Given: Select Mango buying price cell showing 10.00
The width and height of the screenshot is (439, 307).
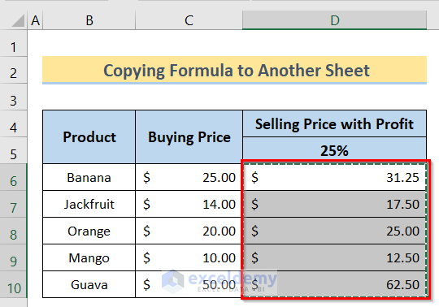Looking at the screenshot, I should pyautogui.click(x=189, y=257).
